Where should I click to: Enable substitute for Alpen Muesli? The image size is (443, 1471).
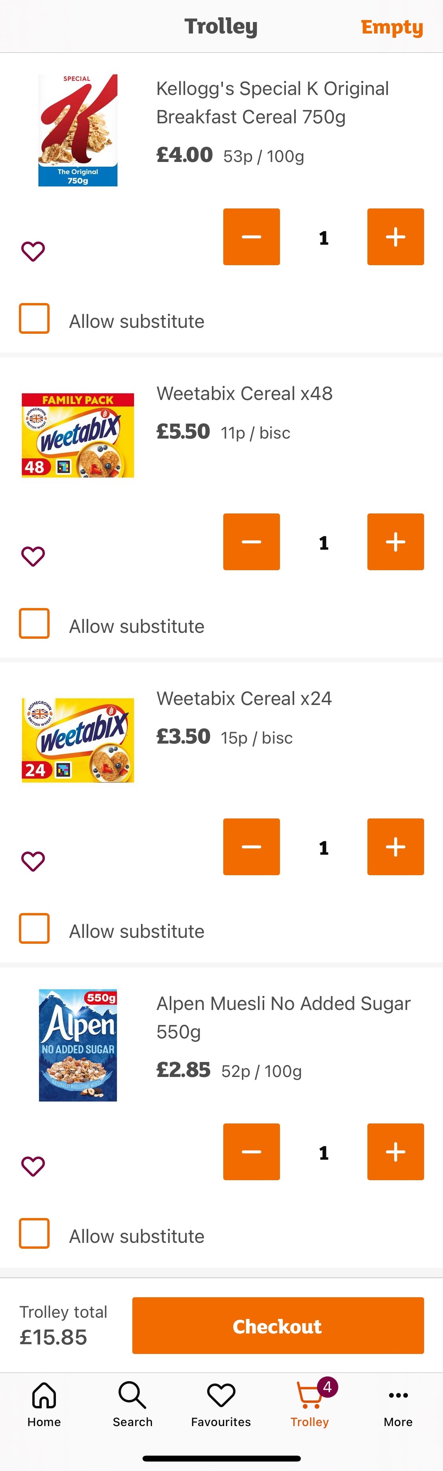34,1233
